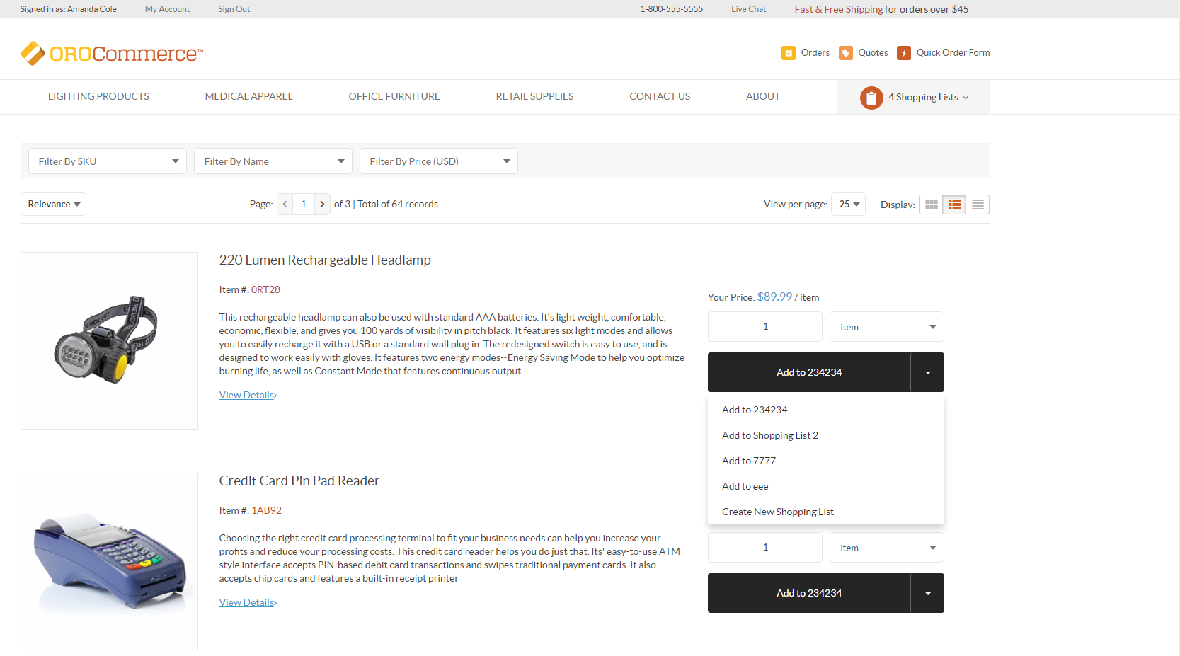The width and height of the screenshot is (1180, 656).
Task: Switch to compact no-image display view
Action: pyautogui.click(x=978, y=205)
